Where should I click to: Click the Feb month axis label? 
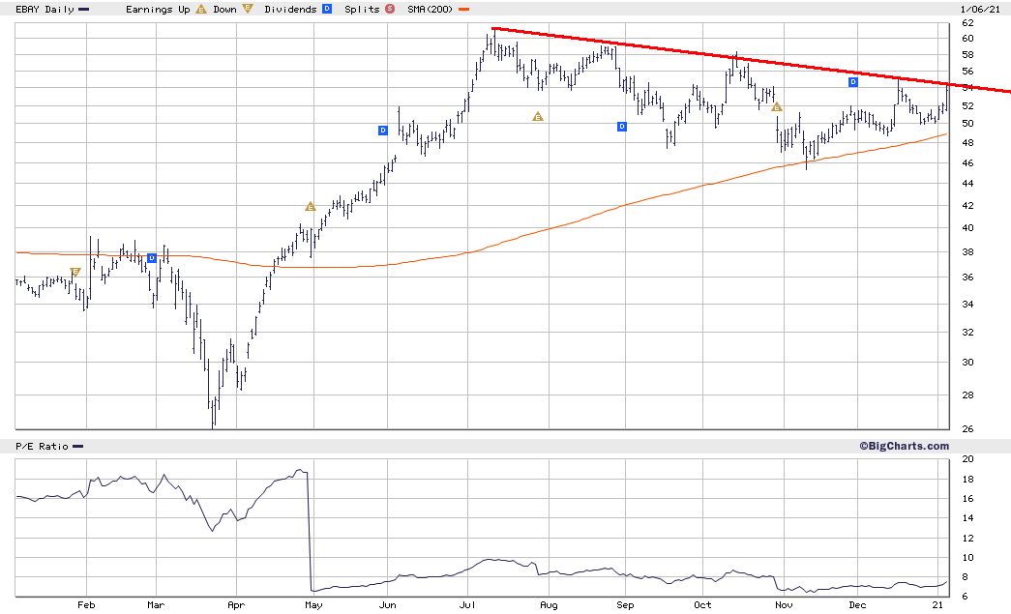click(x=86, y=605)
